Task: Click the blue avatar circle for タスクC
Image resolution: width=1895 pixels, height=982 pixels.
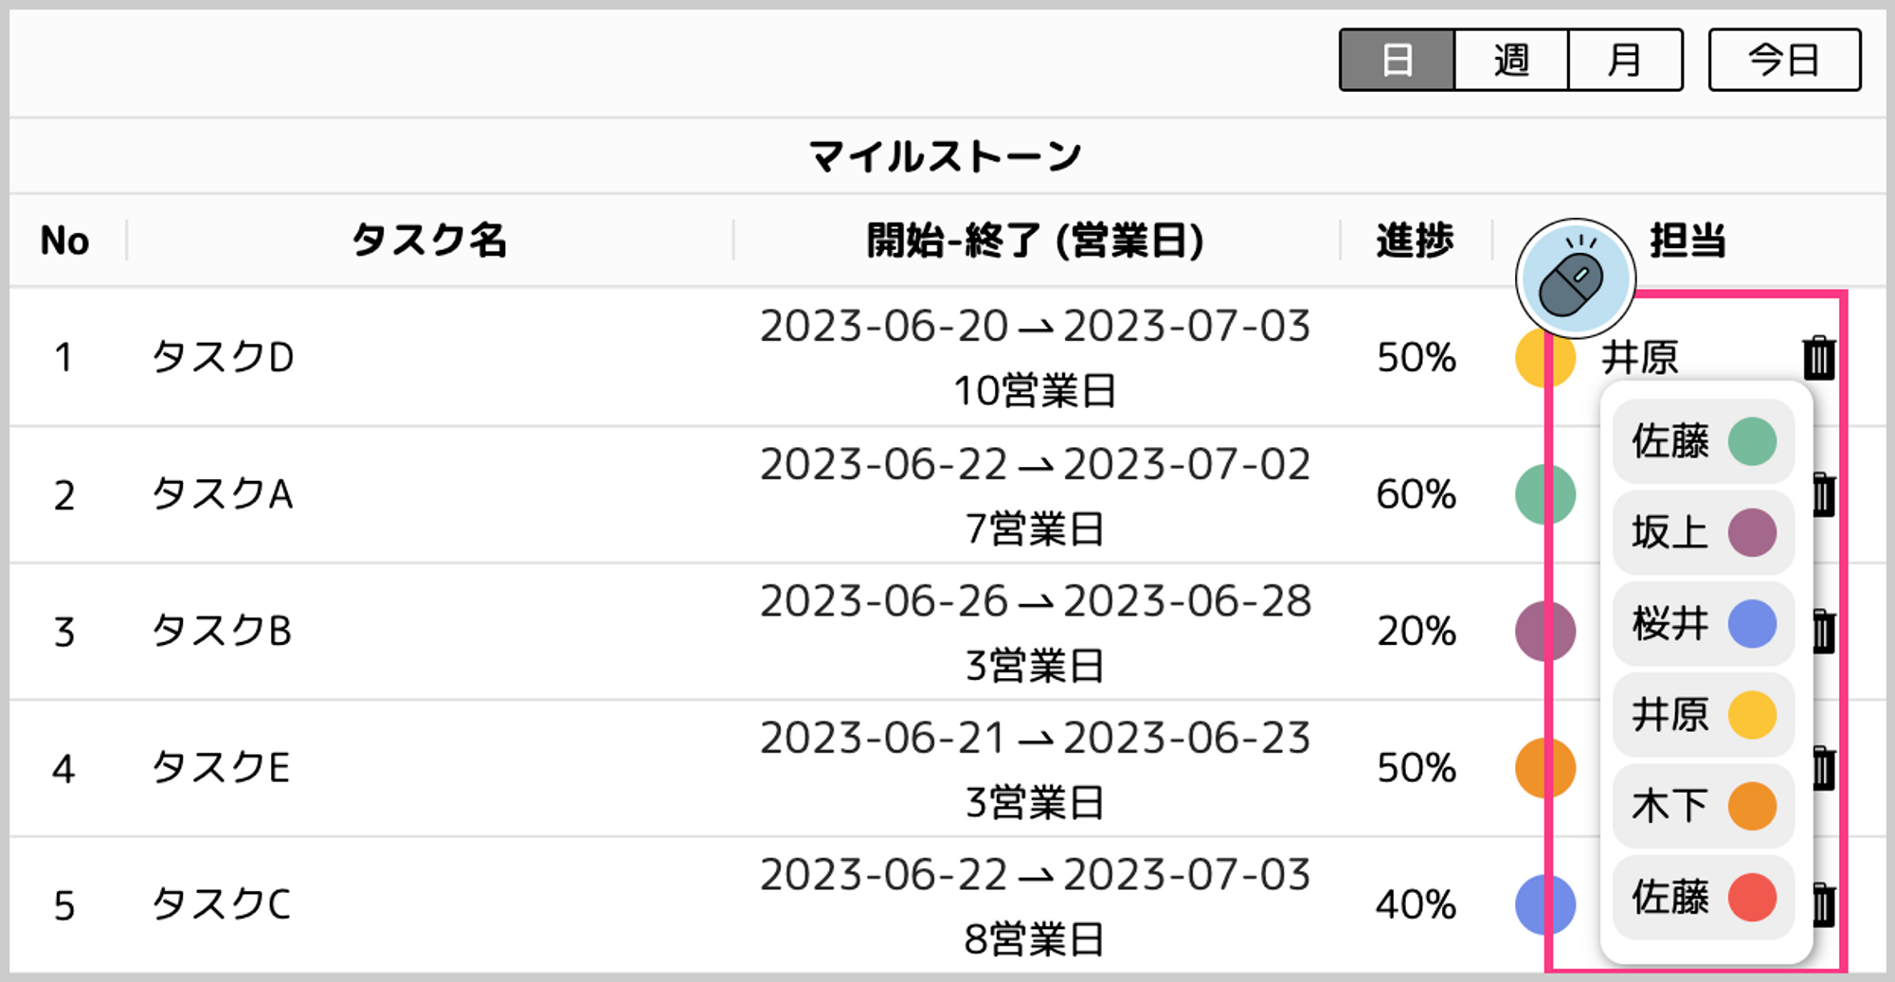Action: (x=1545, y=904)
